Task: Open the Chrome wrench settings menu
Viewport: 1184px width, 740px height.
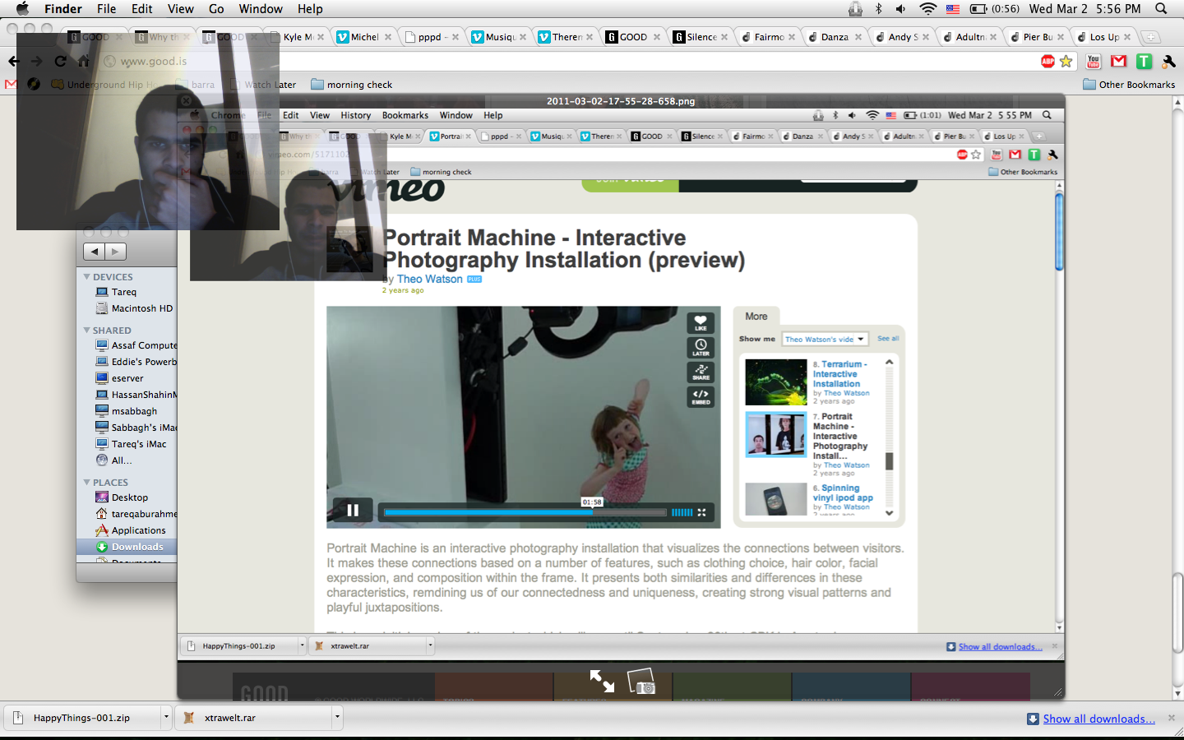Action: click(1168, 62)
